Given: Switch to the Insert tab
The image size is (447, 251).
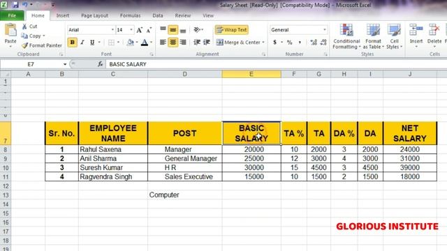Looking at the screenshot, I should click(63, 15).
